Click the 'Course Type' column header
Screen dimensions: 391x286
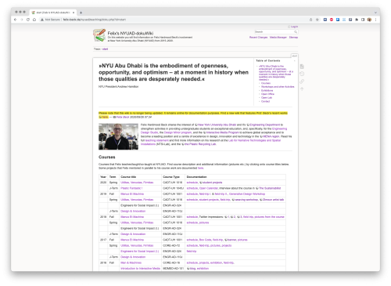pyautogui.click(x=171, y=177)
